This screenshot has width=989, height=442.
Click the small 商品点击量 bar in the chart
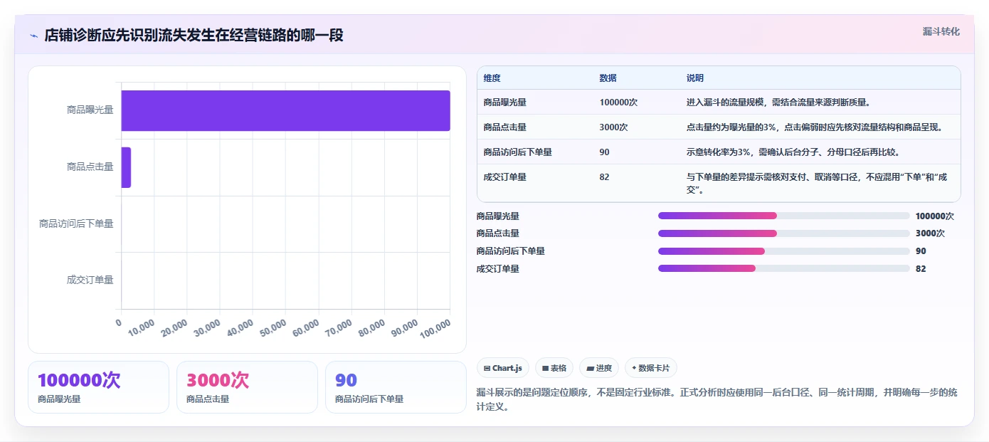point(126,167)
